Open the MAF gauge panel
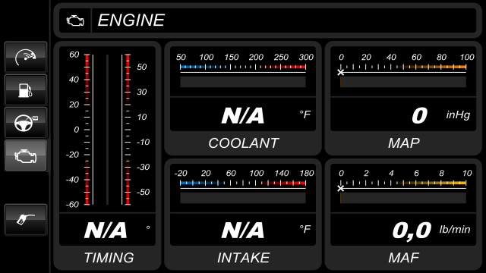 click(x=403, y=214)
